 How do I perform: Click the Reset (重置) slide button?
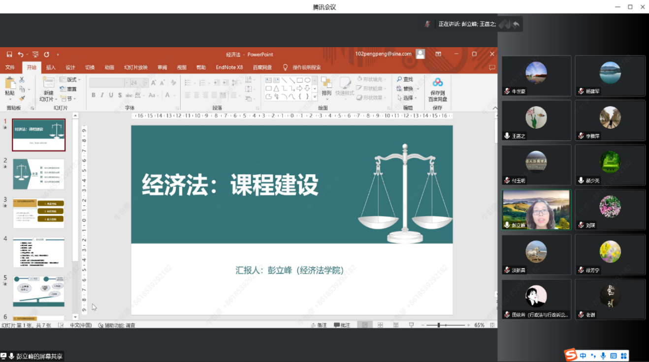point(68,89)
